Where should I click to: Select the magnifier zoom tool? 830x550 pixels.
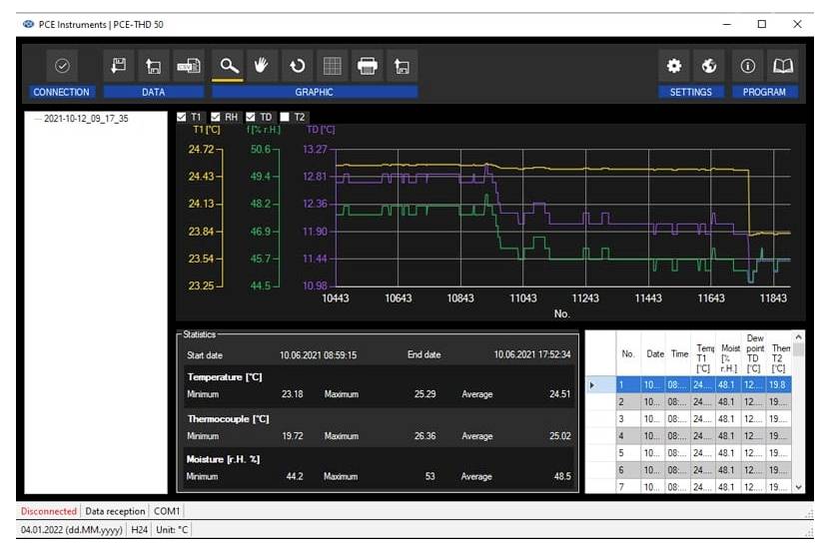[x=228, y=66]
